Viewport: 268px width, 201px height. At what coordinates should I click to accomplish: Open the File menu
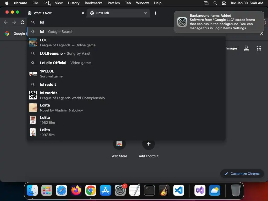pos(35,3)
